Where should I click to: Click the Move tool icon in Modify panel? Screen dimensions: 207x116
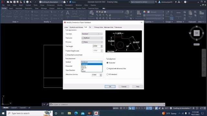tap(32, 12)
